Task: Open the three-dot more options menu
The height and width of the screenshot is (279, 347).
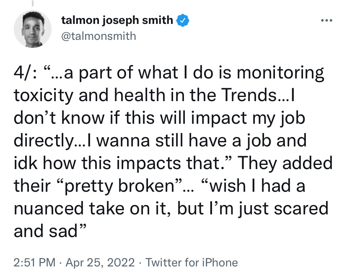Action: click(326, 21)
